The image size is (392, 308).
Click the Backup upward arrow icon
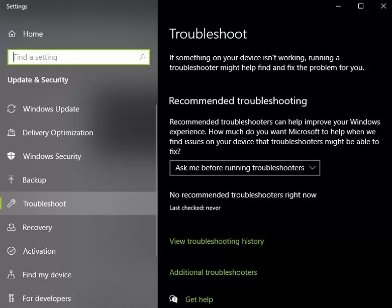11,180
